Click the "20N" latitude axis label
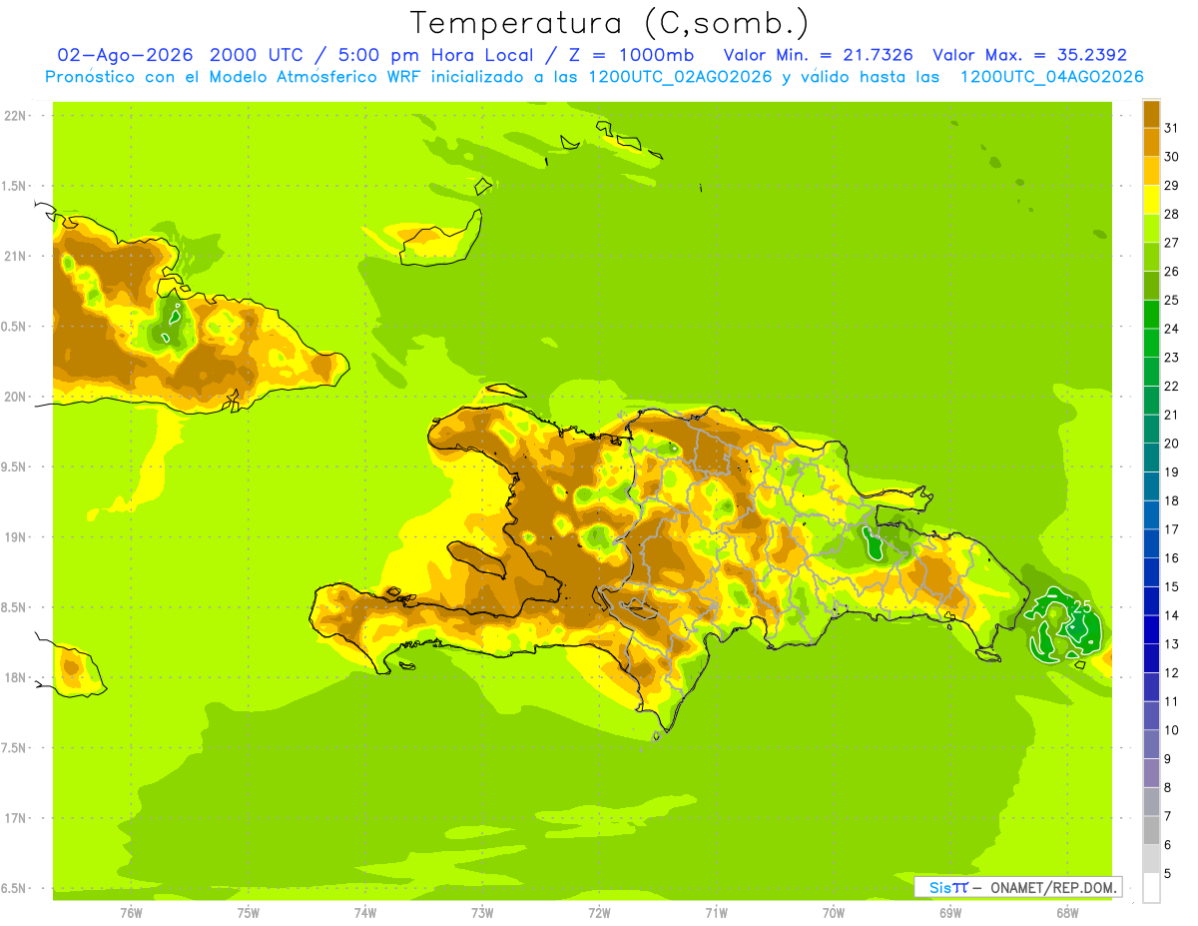1198x926 pixels. (x=17, y=397)
